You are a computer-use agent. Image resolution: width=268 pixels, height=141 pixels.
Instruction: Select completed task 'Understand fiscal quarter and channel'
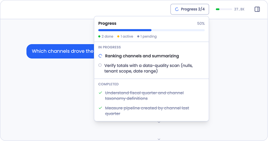144,95
